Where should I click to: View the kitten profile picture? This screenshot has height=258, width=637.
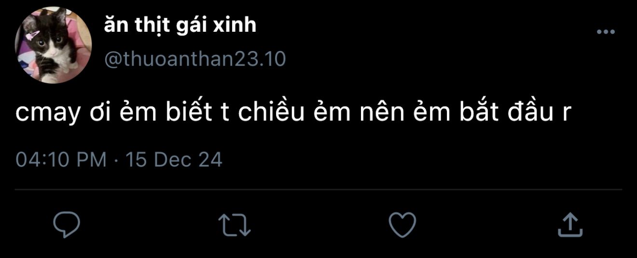pos(53,45)
